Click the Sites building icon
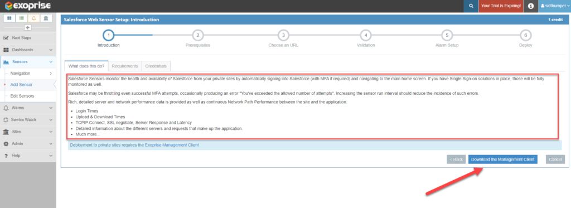 pos(6,132)
